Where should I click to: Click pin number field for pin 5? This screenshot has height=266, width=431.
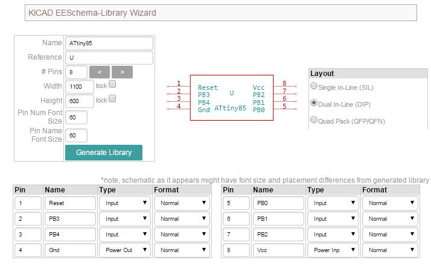click(236, 203)
